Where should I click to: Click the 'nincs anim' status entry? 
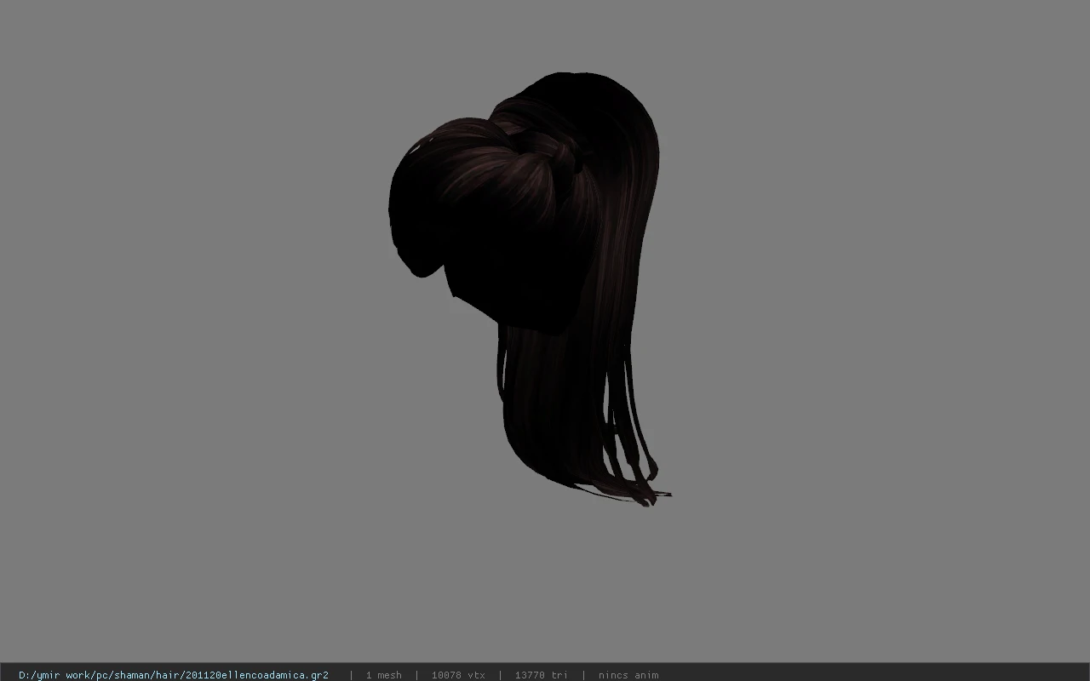click(x=628, y=675)
